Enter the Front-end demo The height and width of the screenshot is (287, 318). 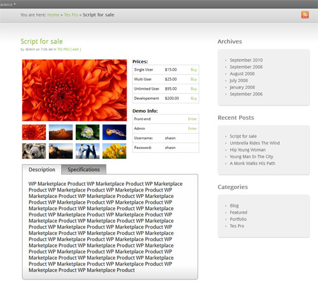click(192, 119)
